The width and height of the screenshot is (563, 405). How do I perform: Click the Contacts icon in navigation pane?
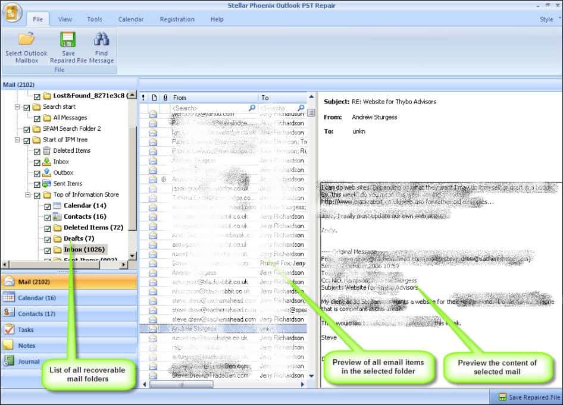pos(8,313)
